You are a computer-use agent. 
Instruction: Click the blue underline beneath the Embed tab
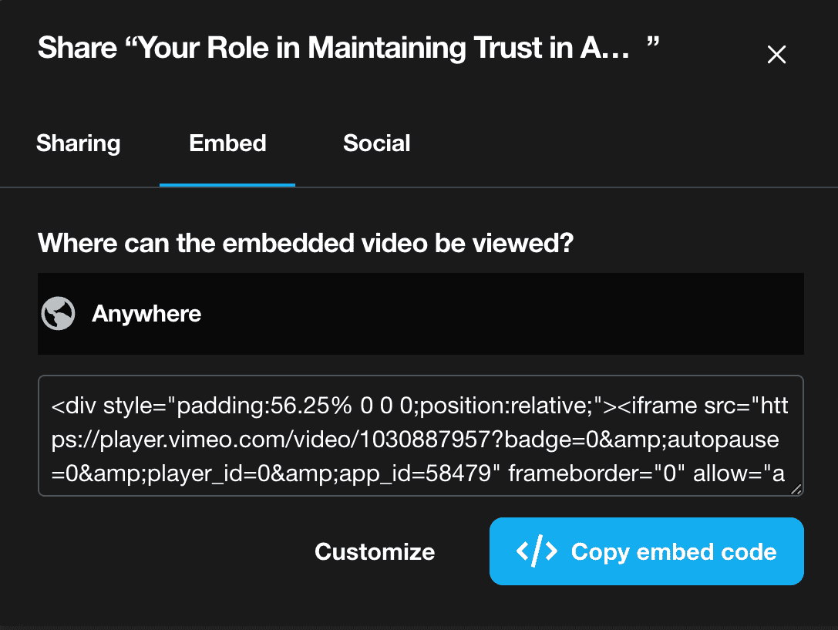[227, 185]
